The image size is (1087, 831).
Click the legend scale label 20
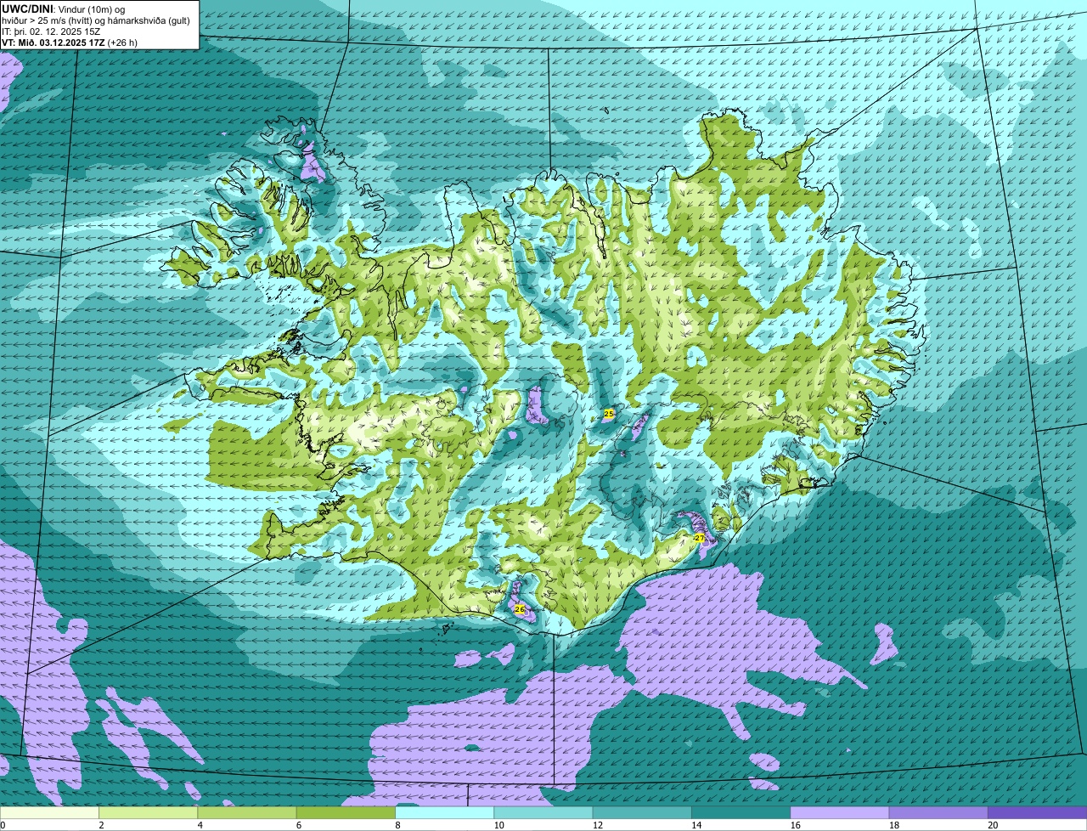pos(993,825)
